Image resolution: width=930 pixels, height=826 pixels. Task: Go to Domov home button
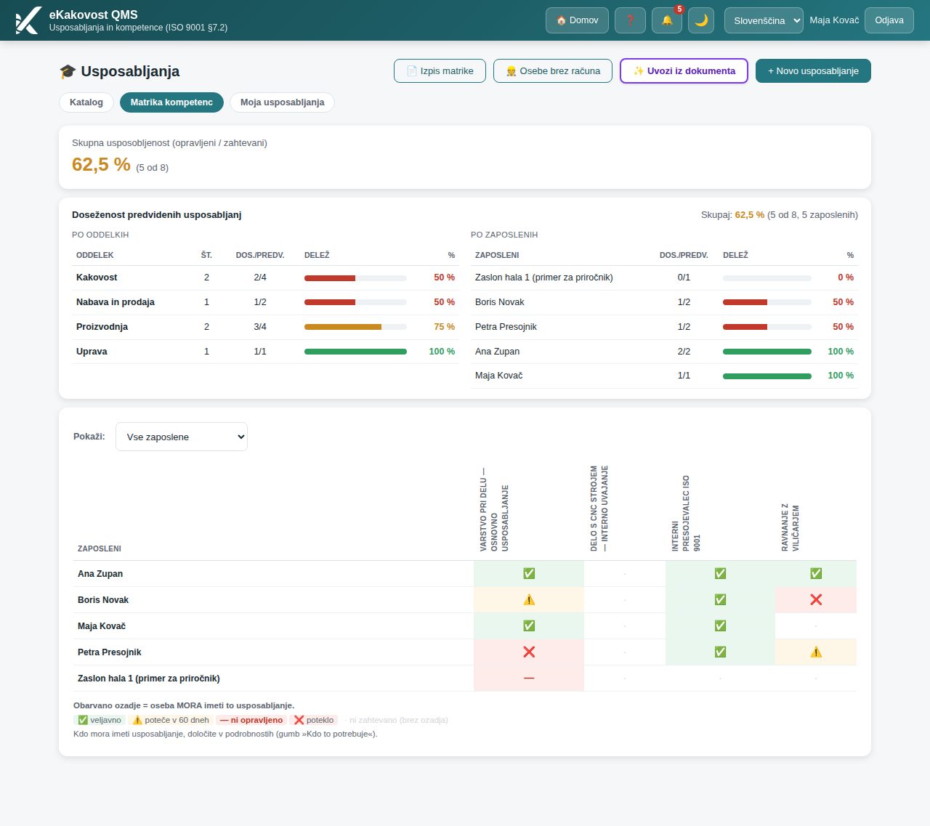tap(577, 20)
